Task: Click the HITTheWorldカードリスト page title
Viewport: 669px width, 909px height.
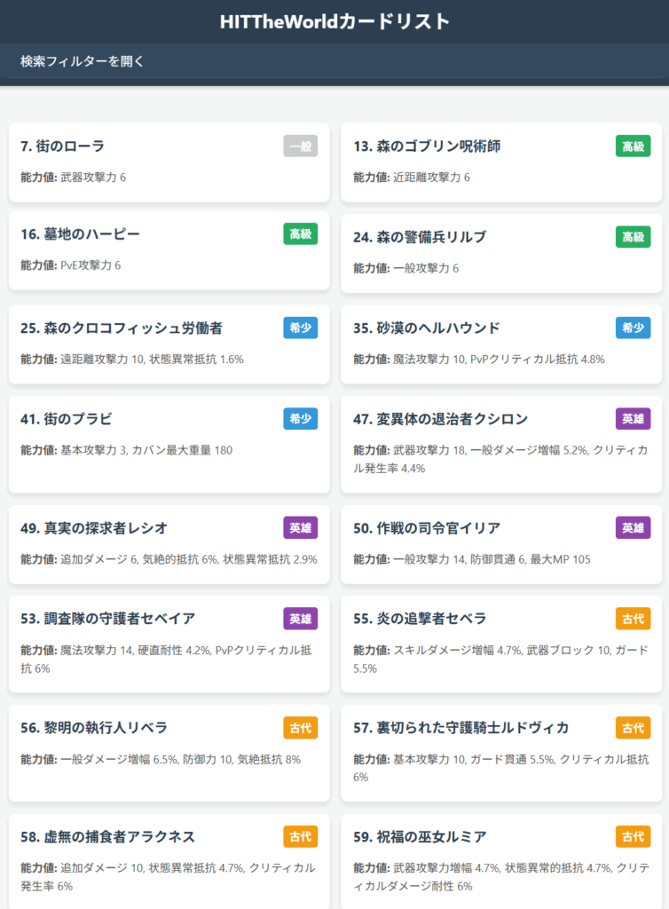Action: (x=334, y=22)
